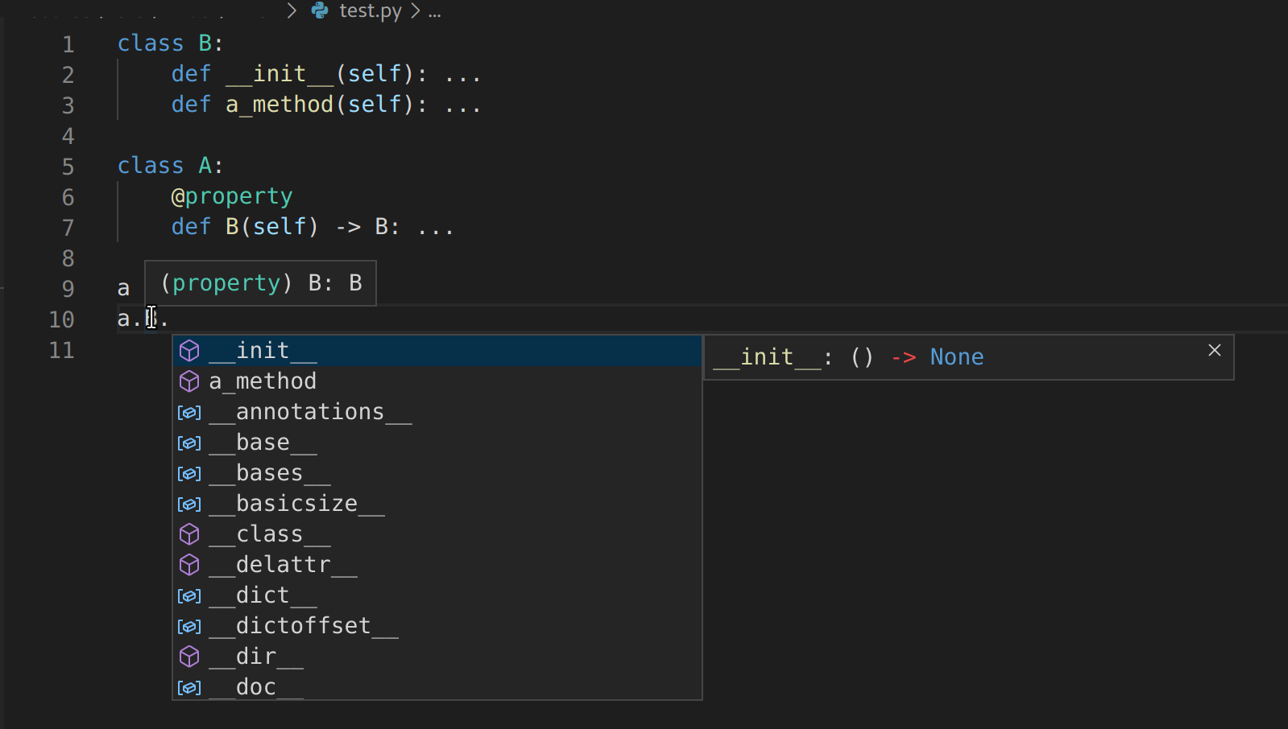This screenshot has height=729, width=1288.
Task: Select a_method from the completion list
Action: click(263, 381)
